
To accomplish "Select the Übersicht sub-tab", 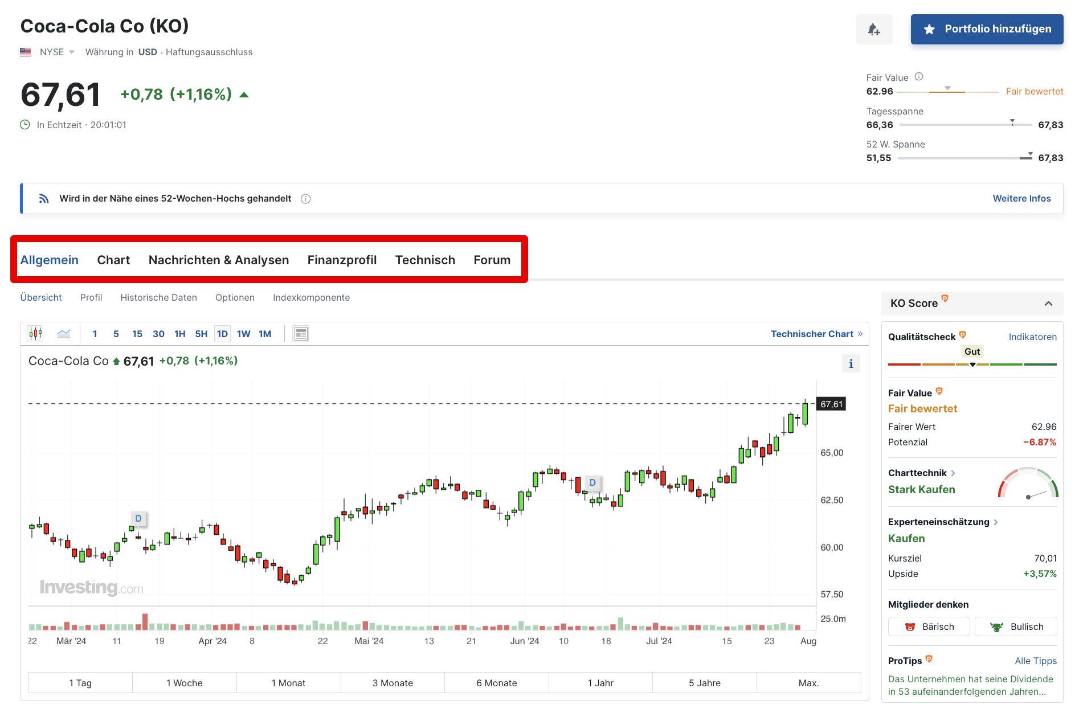I will [41, 297].
